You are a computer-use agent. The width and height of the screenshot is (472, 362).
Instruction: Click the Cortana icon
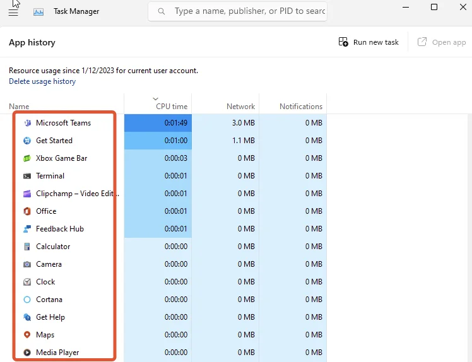(x=27, y=300)
